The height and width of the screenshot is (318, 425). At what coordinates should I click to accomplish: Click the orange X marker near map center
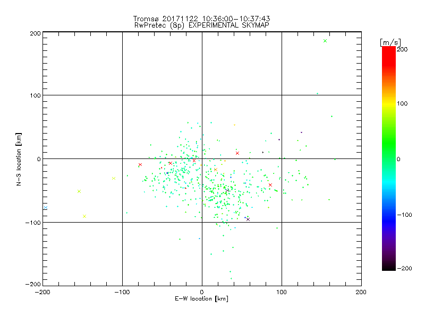[x=216, y=170]
